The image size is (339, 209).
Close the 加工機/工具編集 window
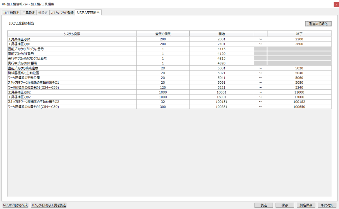pos(336,4)
